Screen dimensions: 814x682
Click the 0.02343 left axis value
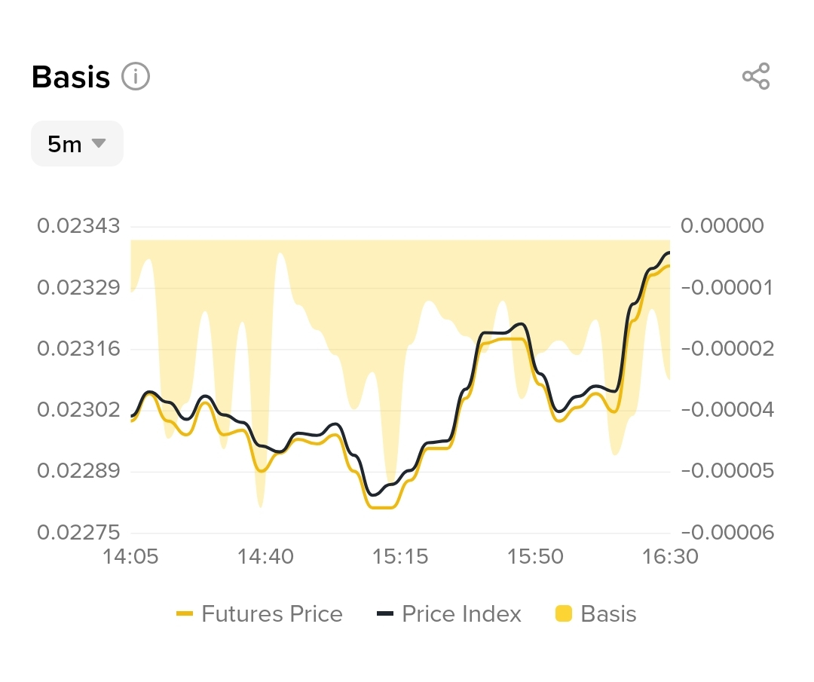click(x=78, y=226)
